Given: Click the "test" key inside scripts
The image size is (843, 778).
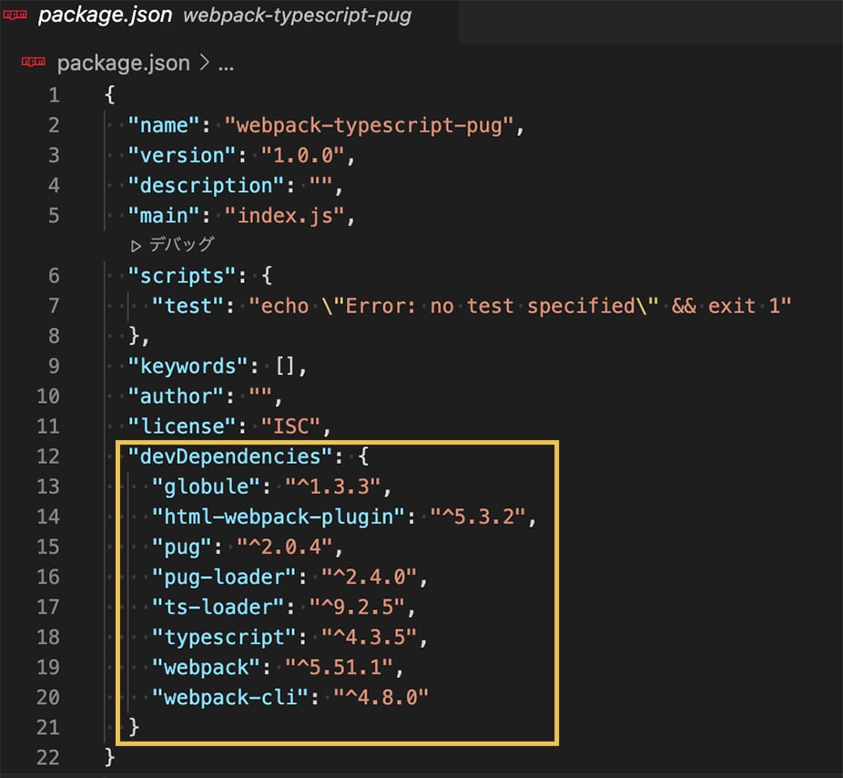Looking at the screenshot, I should pyautogui.click(x=188, y=306).
